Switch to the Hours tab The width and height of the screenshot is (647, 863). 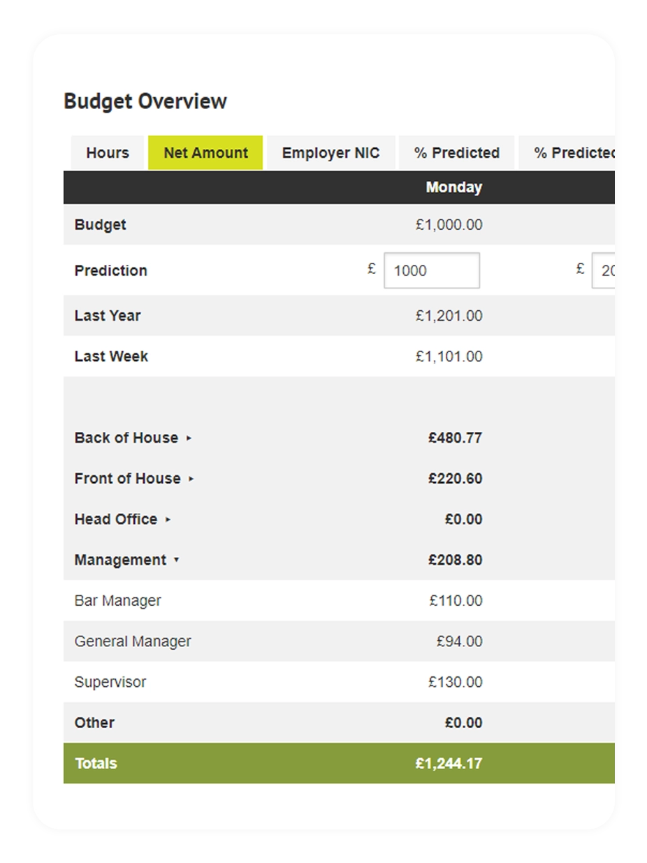tap(108, 153)
